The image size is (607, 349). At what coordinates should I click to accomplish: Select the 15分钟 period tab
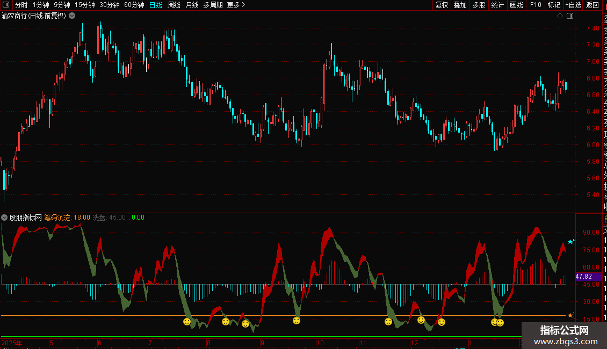point(85,5)
